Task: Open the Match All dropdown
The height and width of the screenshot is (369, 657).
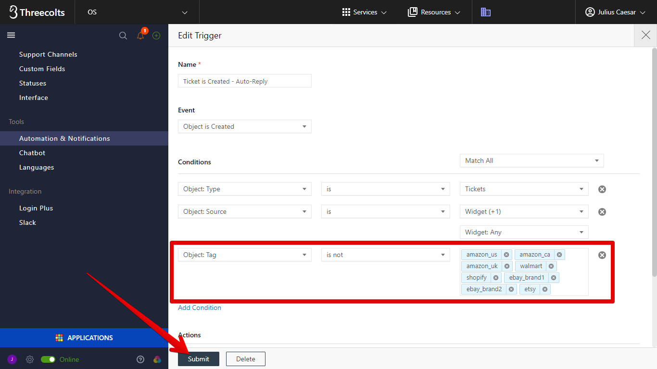Action: 532,160
